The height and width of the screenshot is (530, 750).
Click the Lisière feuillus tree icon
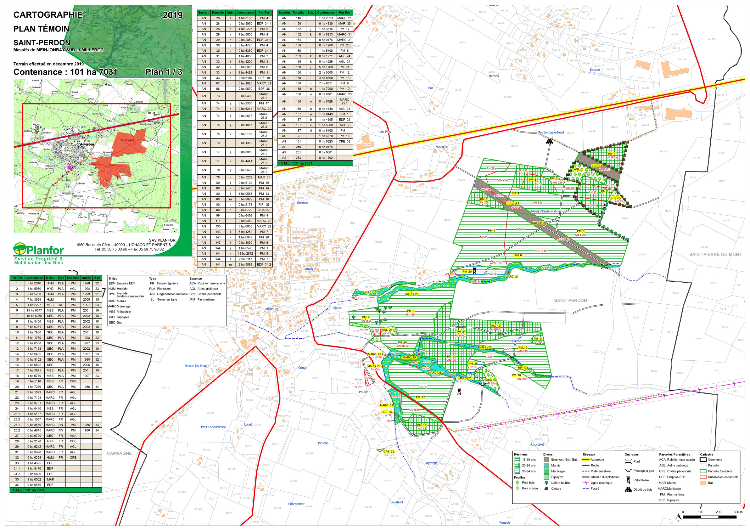[x=546, y=482]
